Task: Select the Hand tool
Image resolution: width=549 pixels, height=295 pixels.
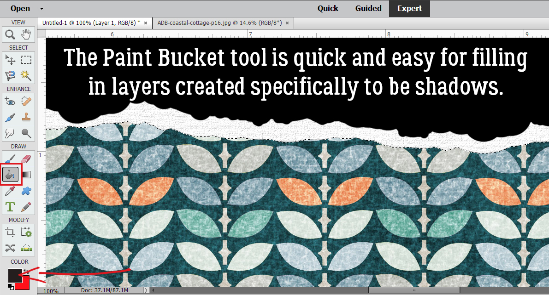Action: 26,34
